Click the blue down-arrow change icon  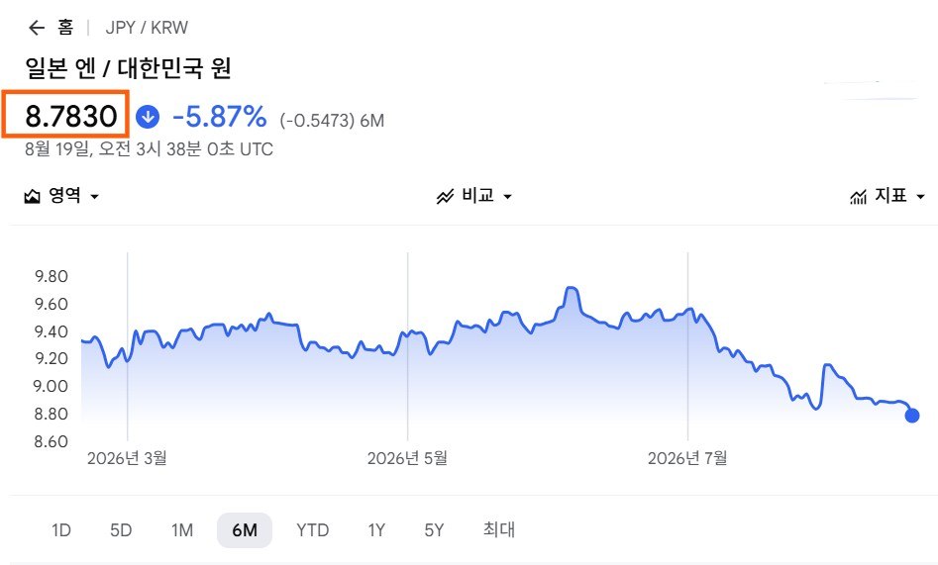point(148,117)
